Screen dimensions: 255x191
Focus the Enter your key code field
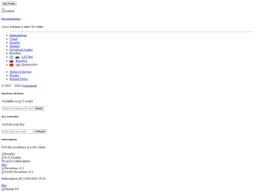coord(17,132)
